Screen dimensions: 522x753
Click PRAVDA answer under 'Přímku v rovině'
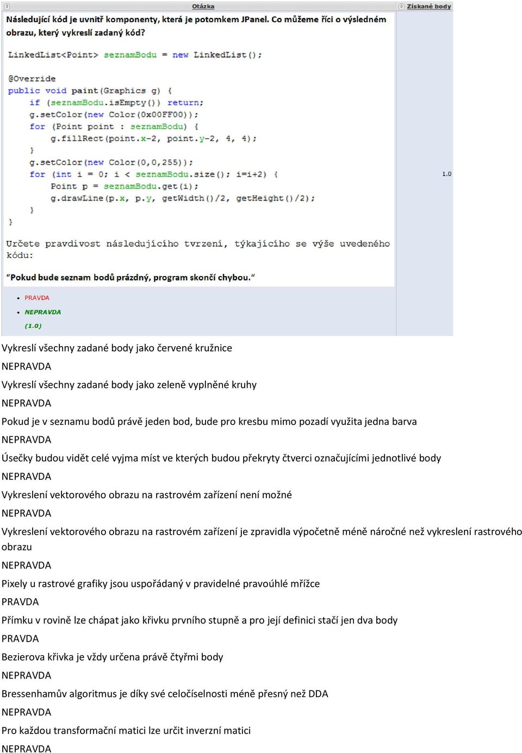click(x=20, y=638)
